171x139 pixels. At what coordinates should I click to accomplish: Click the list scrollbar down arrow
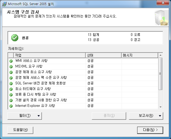pyautogui.click(x=161, y=107)
